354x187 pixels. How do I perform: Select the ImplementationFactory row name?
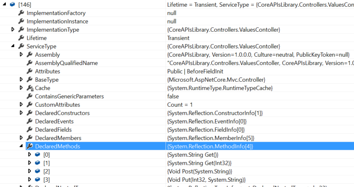pos(56,13)
